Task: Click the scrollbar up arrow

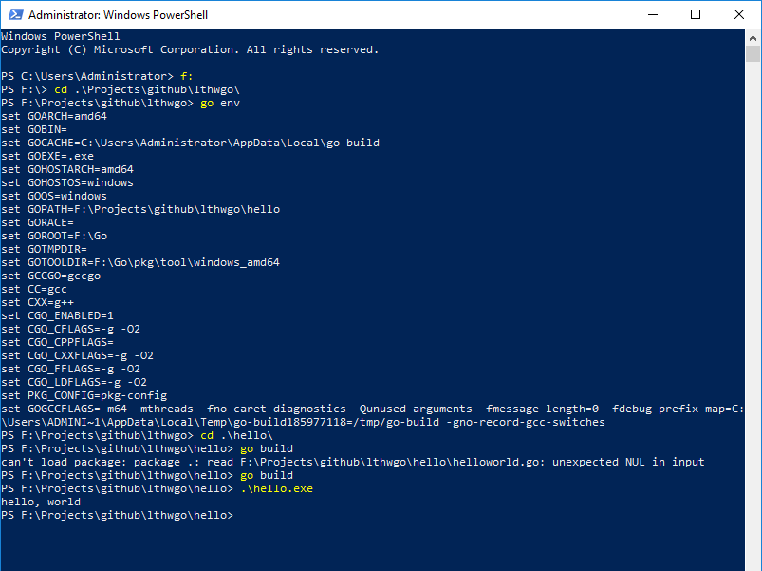Action: click(x=753, y=37)
